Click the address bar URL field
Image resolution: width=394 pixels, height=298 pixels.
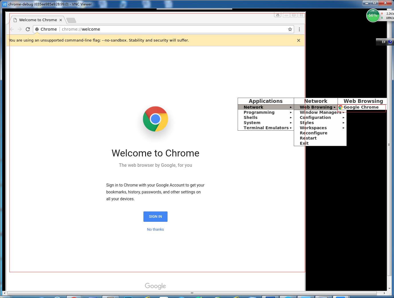(x=172, y=29)
